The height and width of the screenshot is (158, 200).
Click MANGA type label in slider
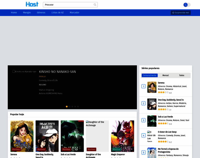[x=42, y=76]
